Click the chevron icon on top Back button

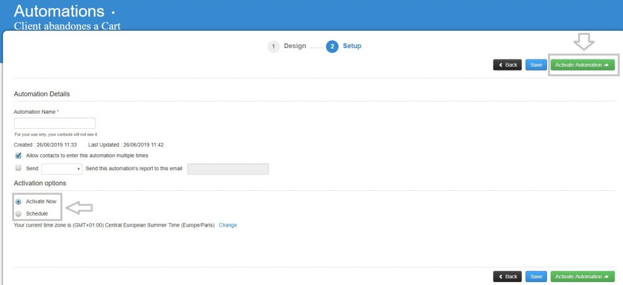click(x=501, y=65)
